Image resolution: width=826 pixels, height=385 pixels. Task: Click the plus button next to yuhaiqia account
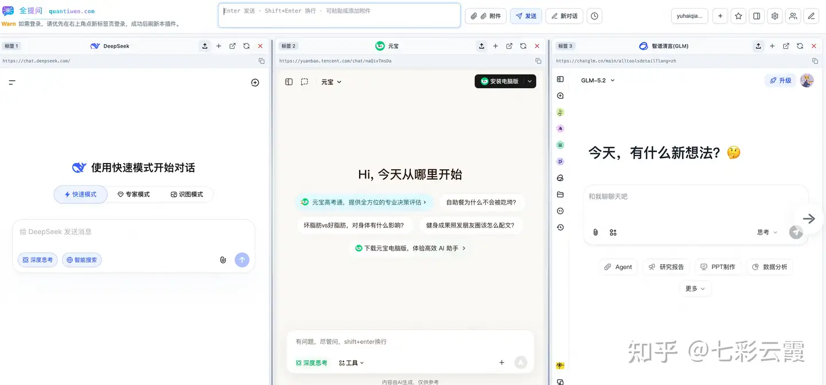coord(720,16)
